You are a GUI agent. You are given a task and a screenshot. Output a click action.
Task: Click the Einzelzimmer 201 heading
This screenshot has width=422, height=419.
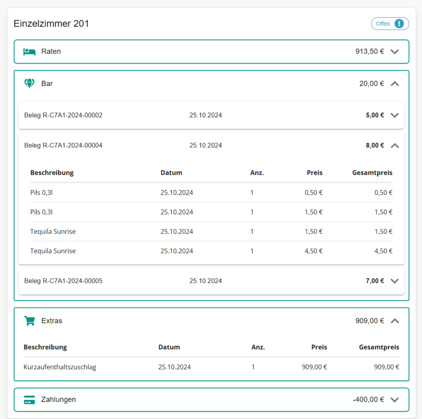point(51,24)
